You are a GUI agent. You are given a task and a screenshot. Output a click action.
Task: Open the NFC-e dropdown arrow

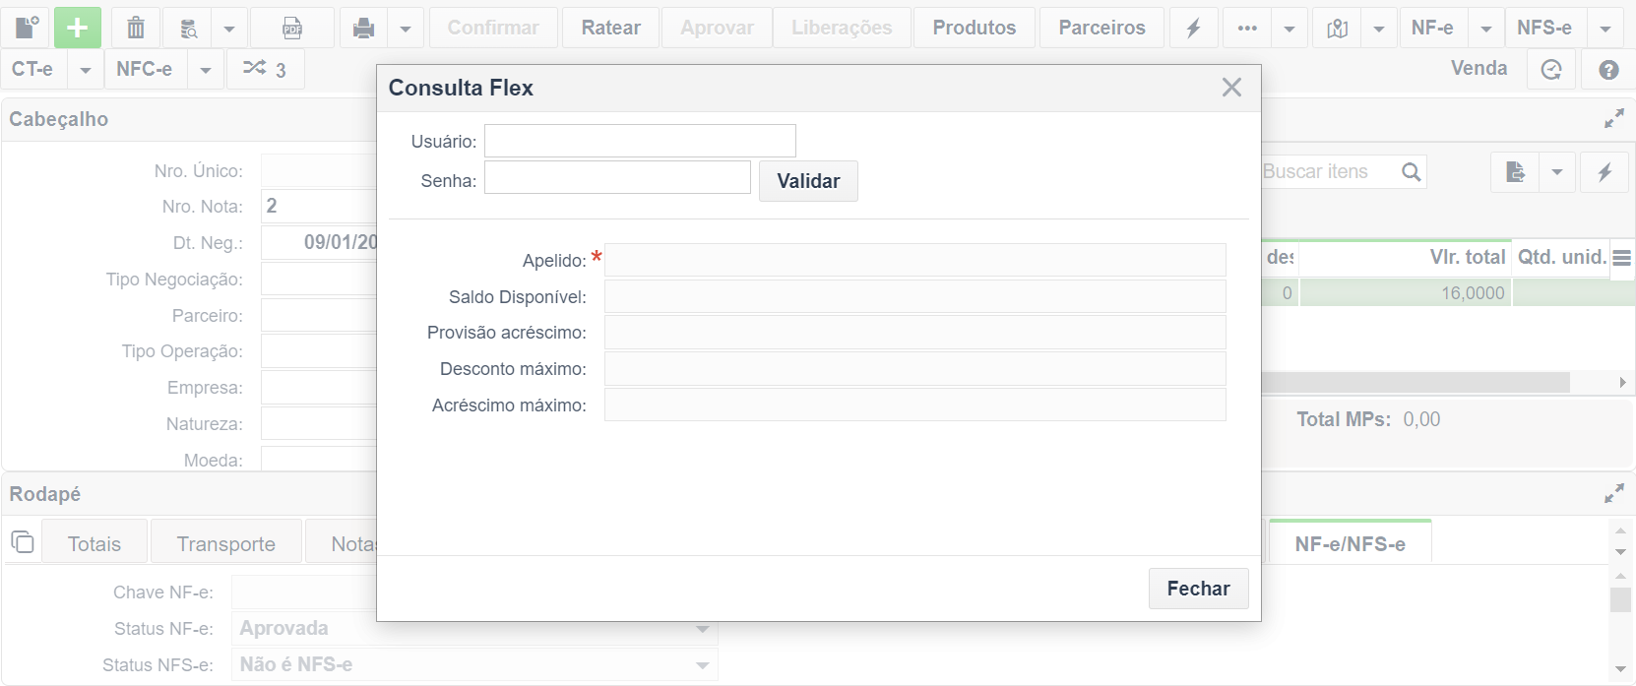tap(206, 70)
